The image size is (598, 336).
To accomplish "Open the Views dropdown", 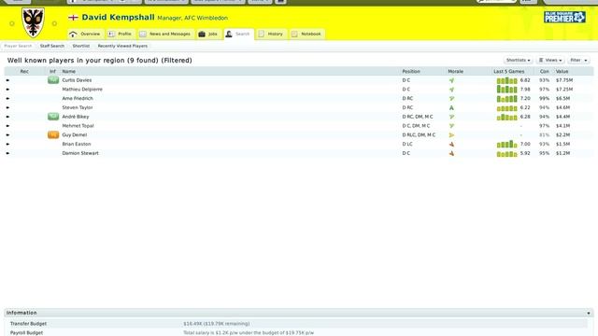I will point(550,60).
